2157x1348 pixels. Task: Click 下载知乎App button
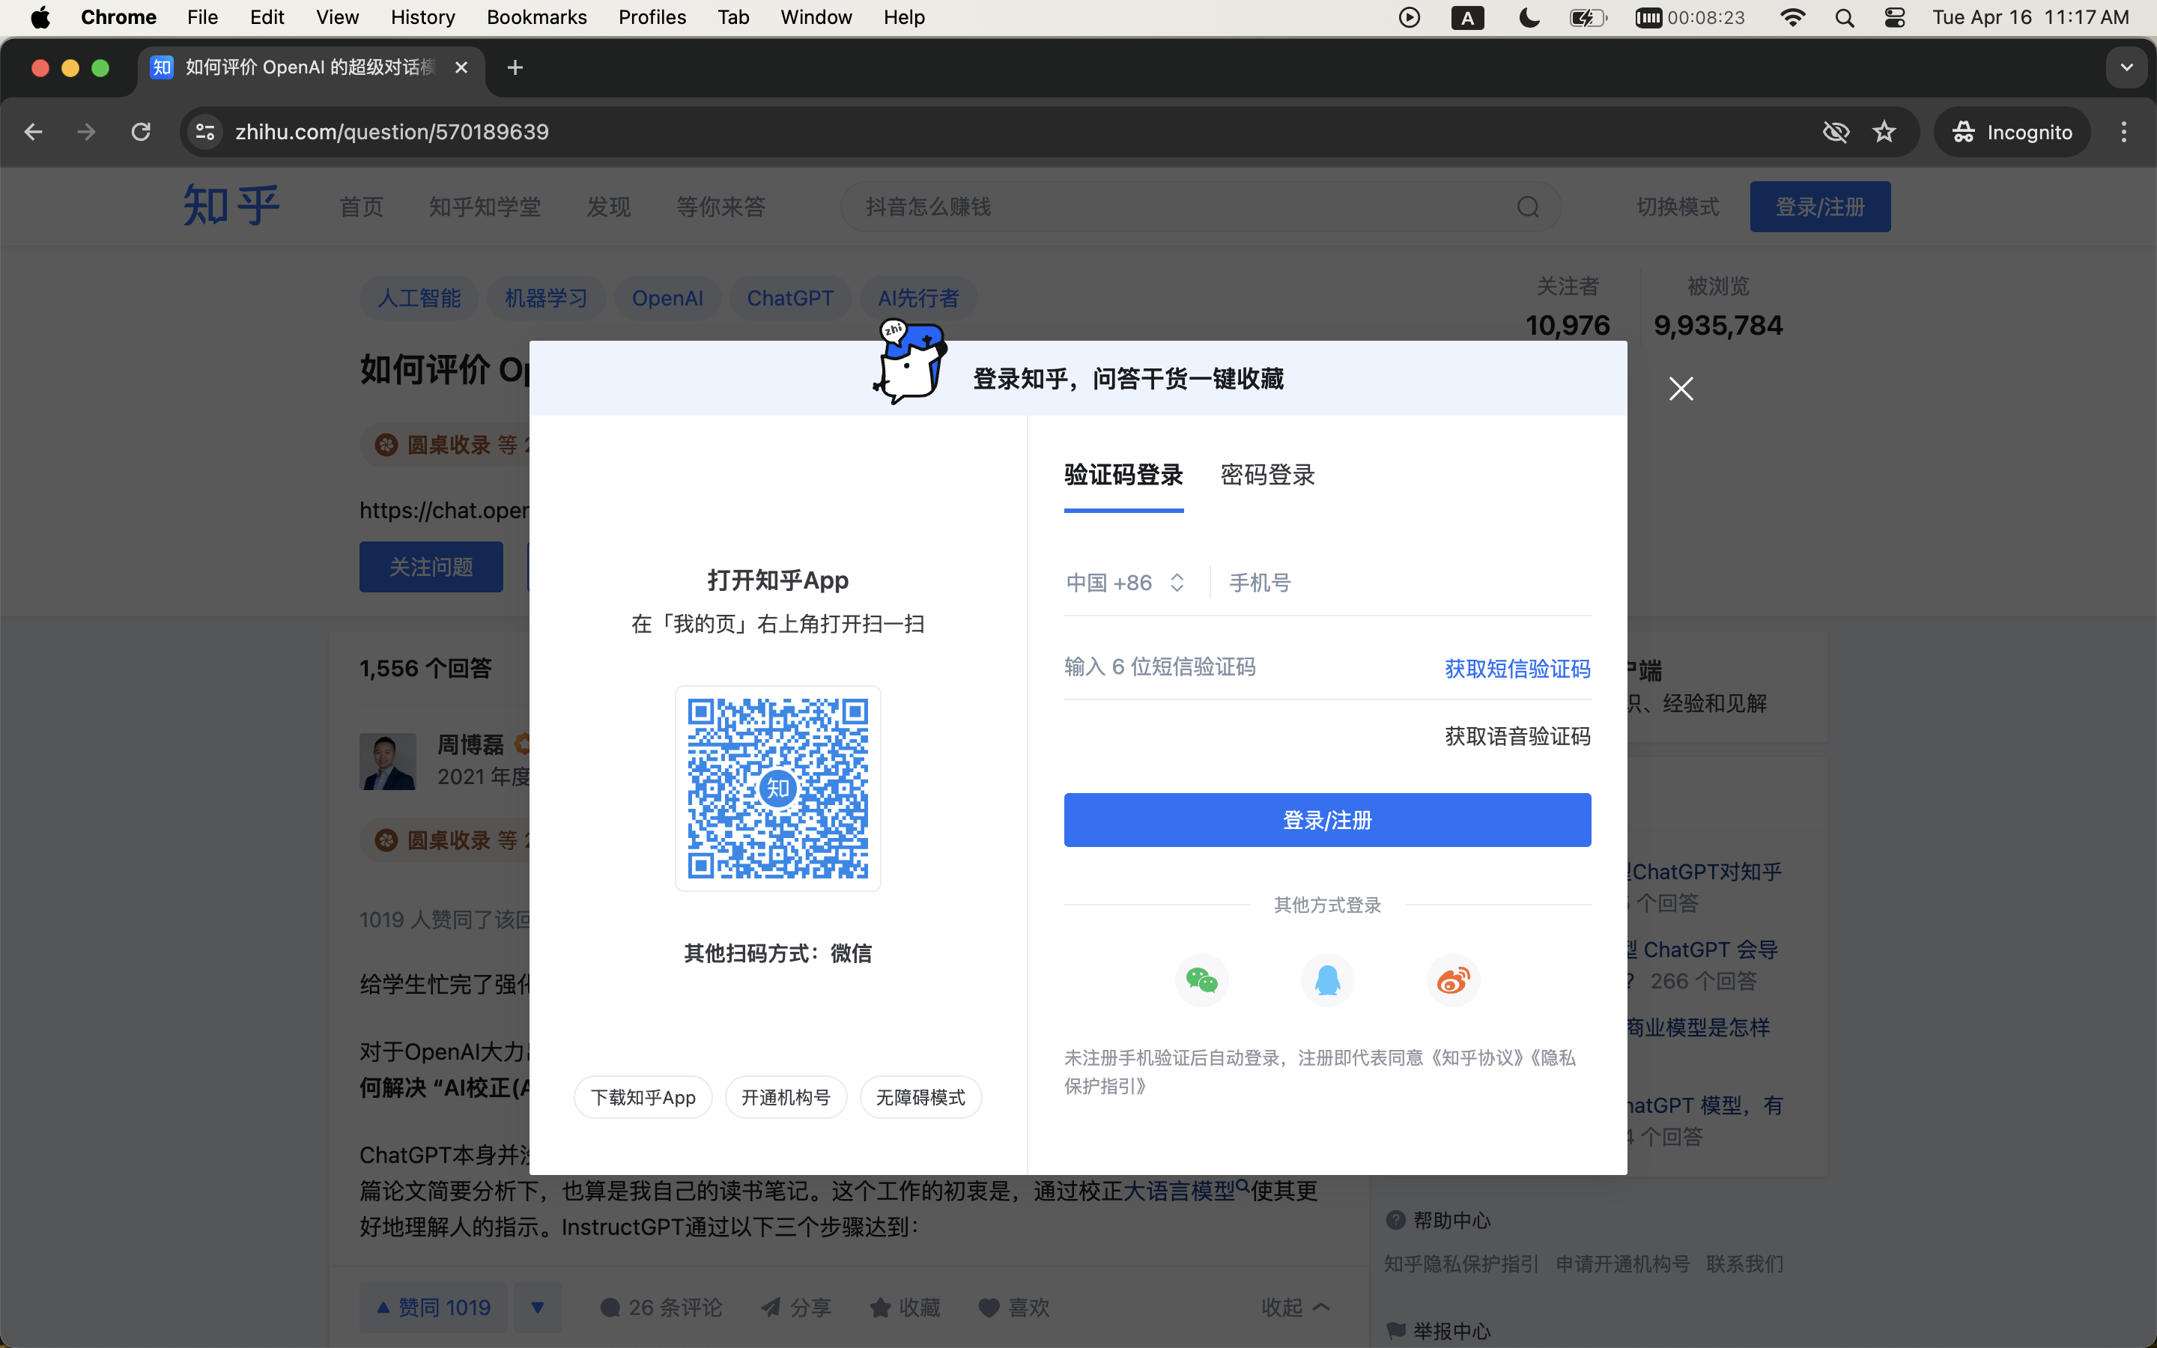click(643, 1097)
